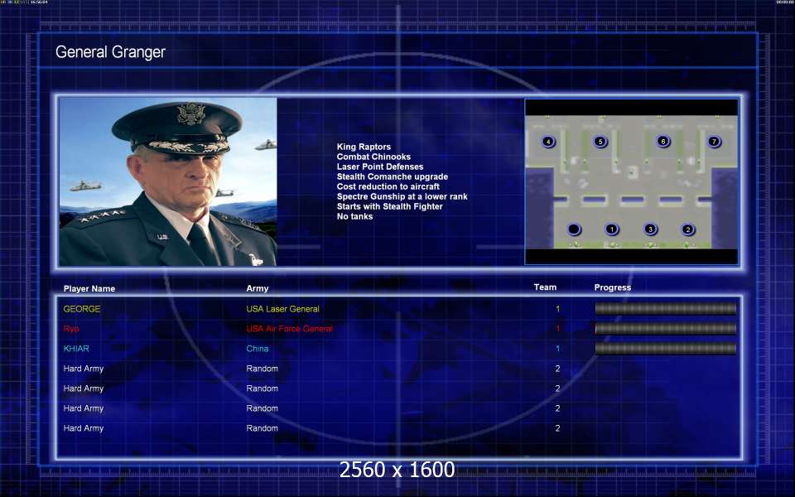Click Ryo's loading progress bar
The width and height of the screenshot is (795, 497).
(665, 329)
